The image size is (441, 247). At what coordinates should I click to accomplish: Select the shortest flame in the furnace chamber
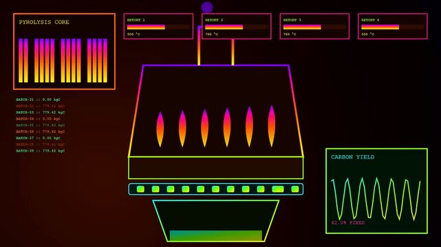coord(160,129)
